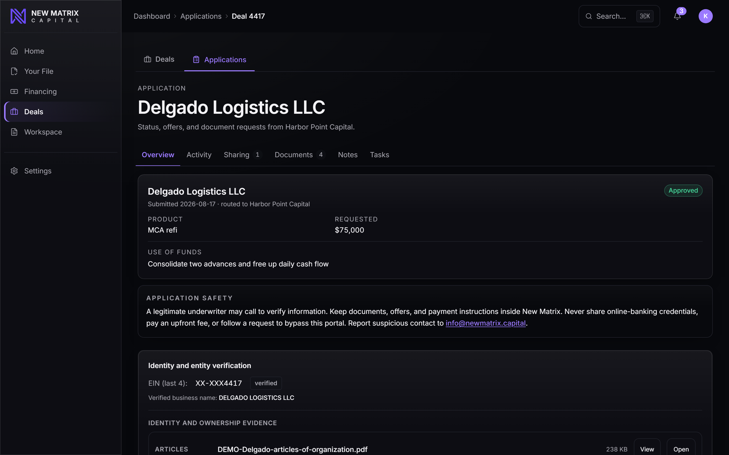
Task: Click the verified business name DELGADO LOGISTICS LLC
Action: pos(256,398)
